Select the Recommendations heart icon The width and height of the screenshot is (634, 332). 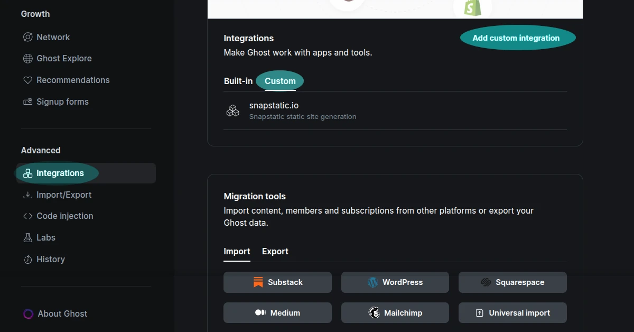(x=27, y=80)
